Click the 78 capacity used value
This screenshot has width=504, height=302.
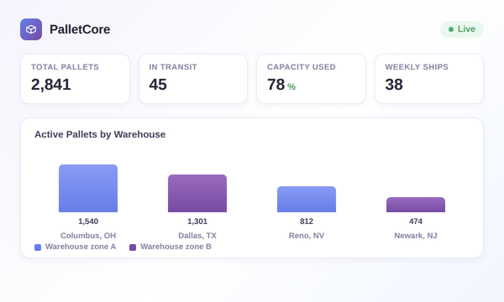coord(276,85)
